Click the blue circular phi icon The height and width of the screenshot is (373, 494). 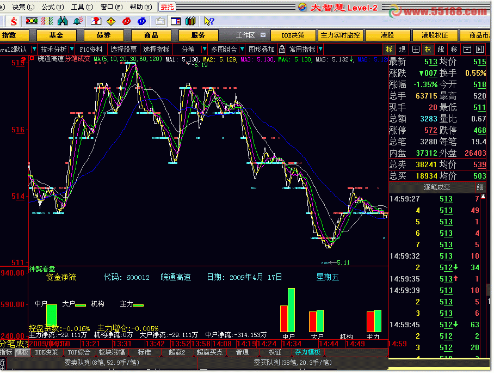pos(142,21)
